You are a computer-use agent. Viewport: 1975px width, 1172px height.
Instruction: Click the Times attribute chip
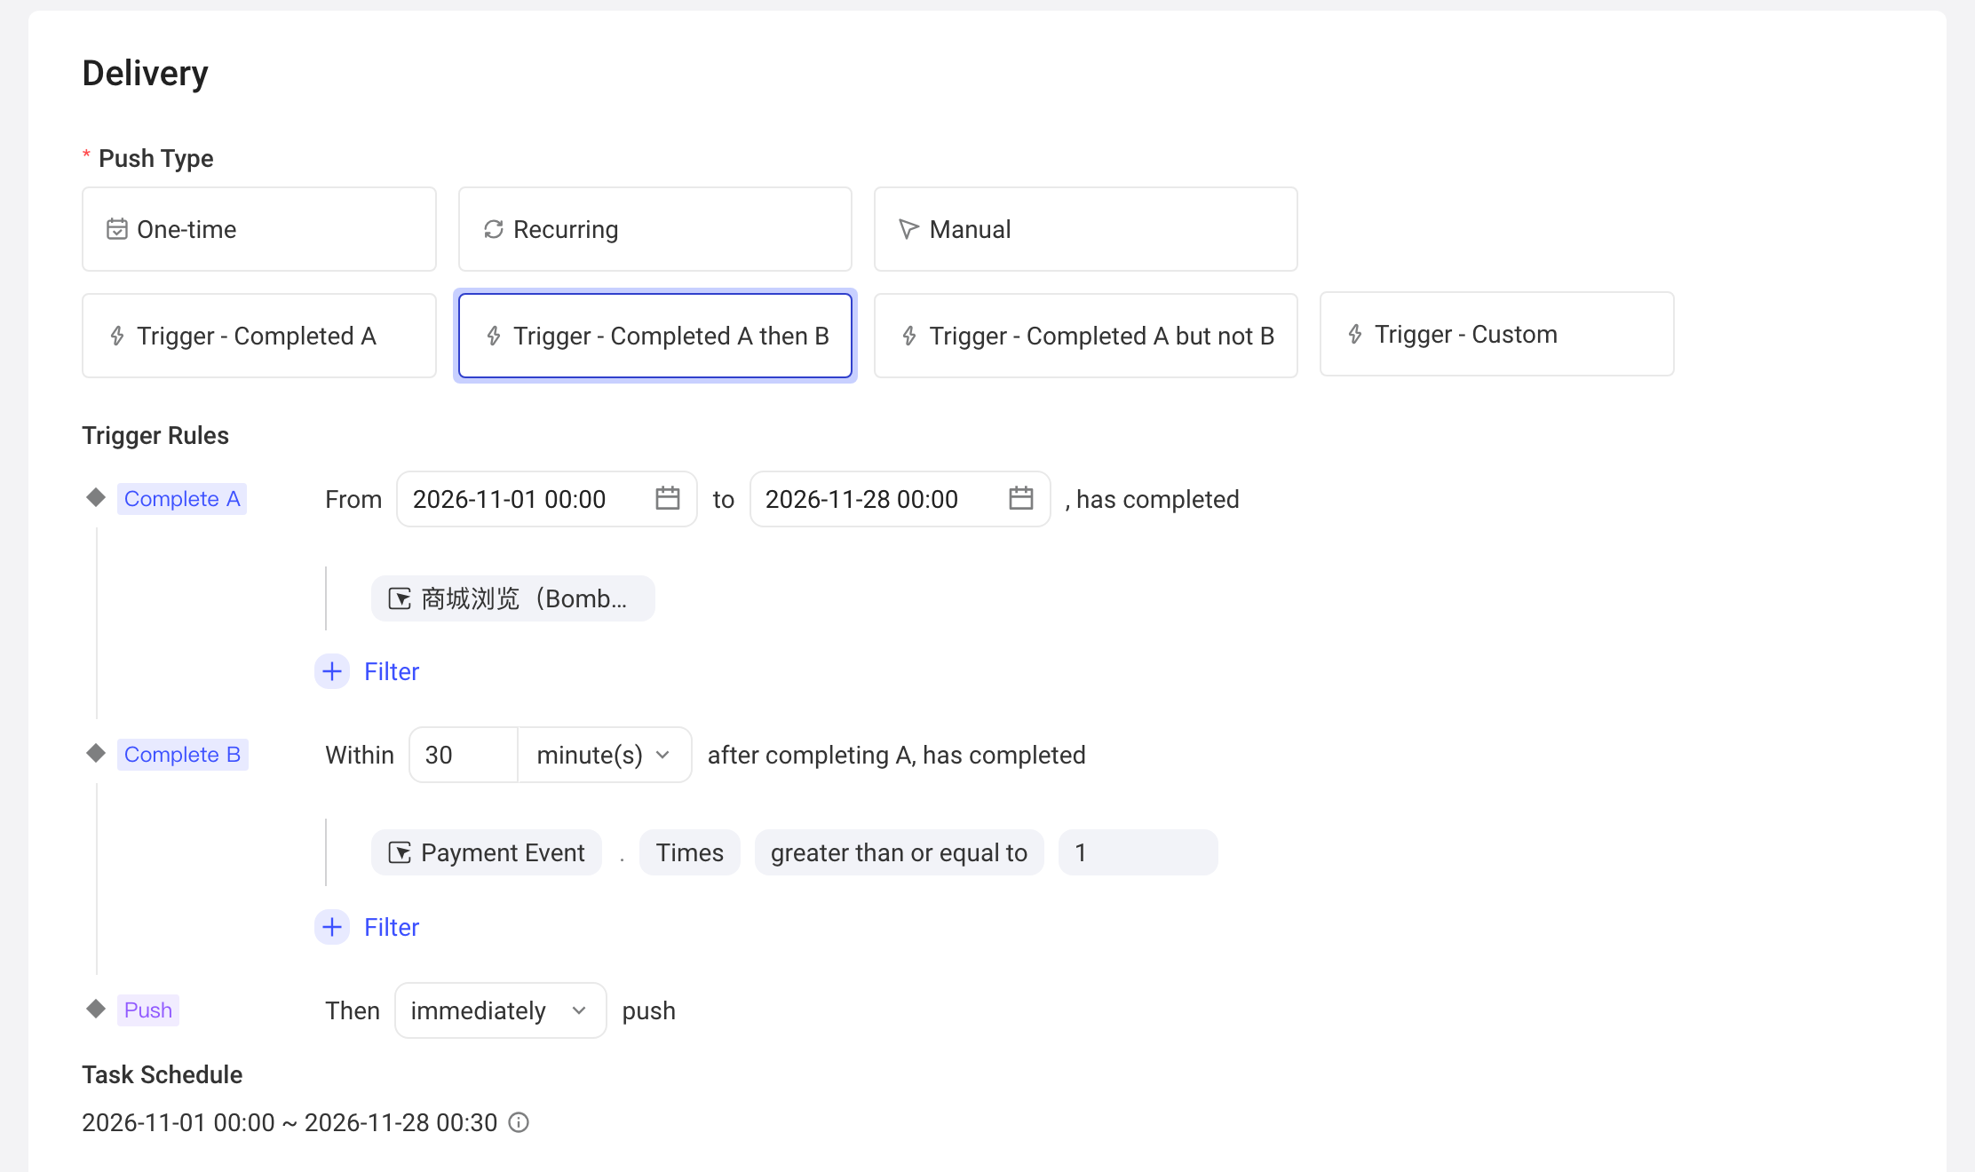[690, 852]
